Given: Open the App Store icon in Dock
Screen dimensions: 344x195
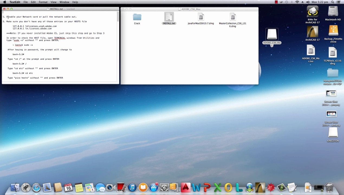Looking at the screenshot, I should pyautogui.click(x=154, y=187).
